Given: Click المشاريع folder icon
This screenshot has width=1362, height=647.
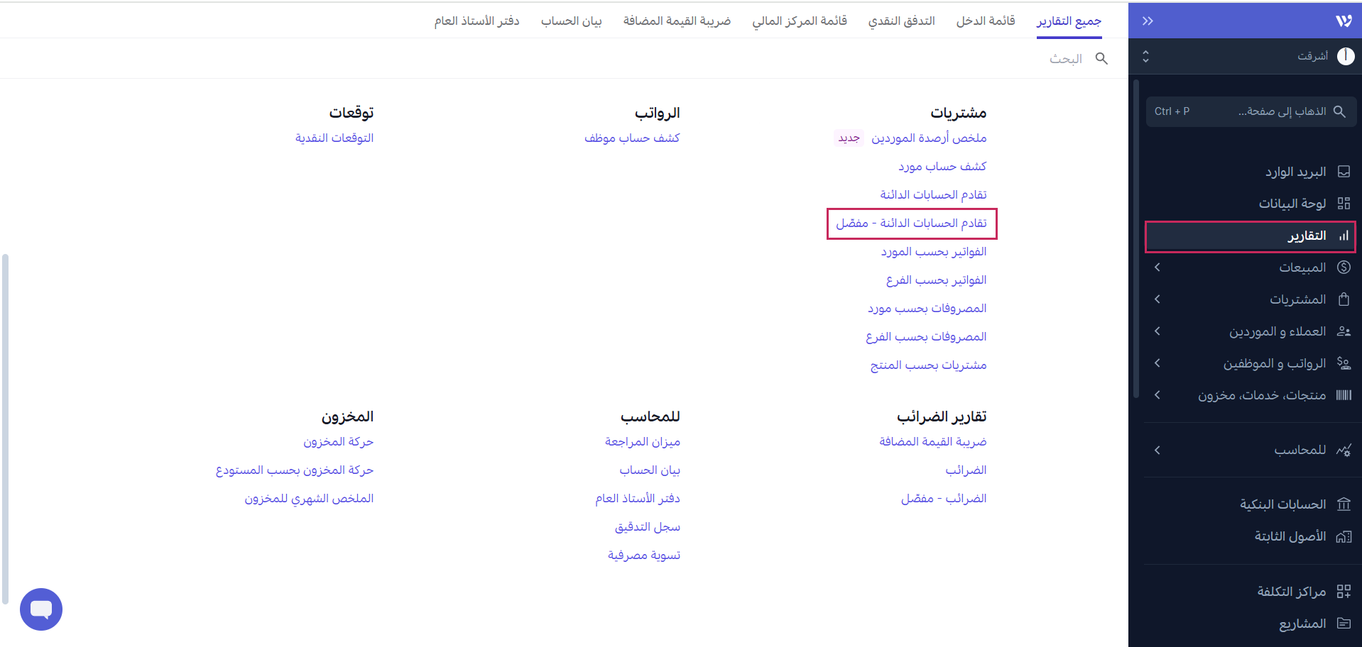Looking at the screenshot, I should (x=1344, y=624).
